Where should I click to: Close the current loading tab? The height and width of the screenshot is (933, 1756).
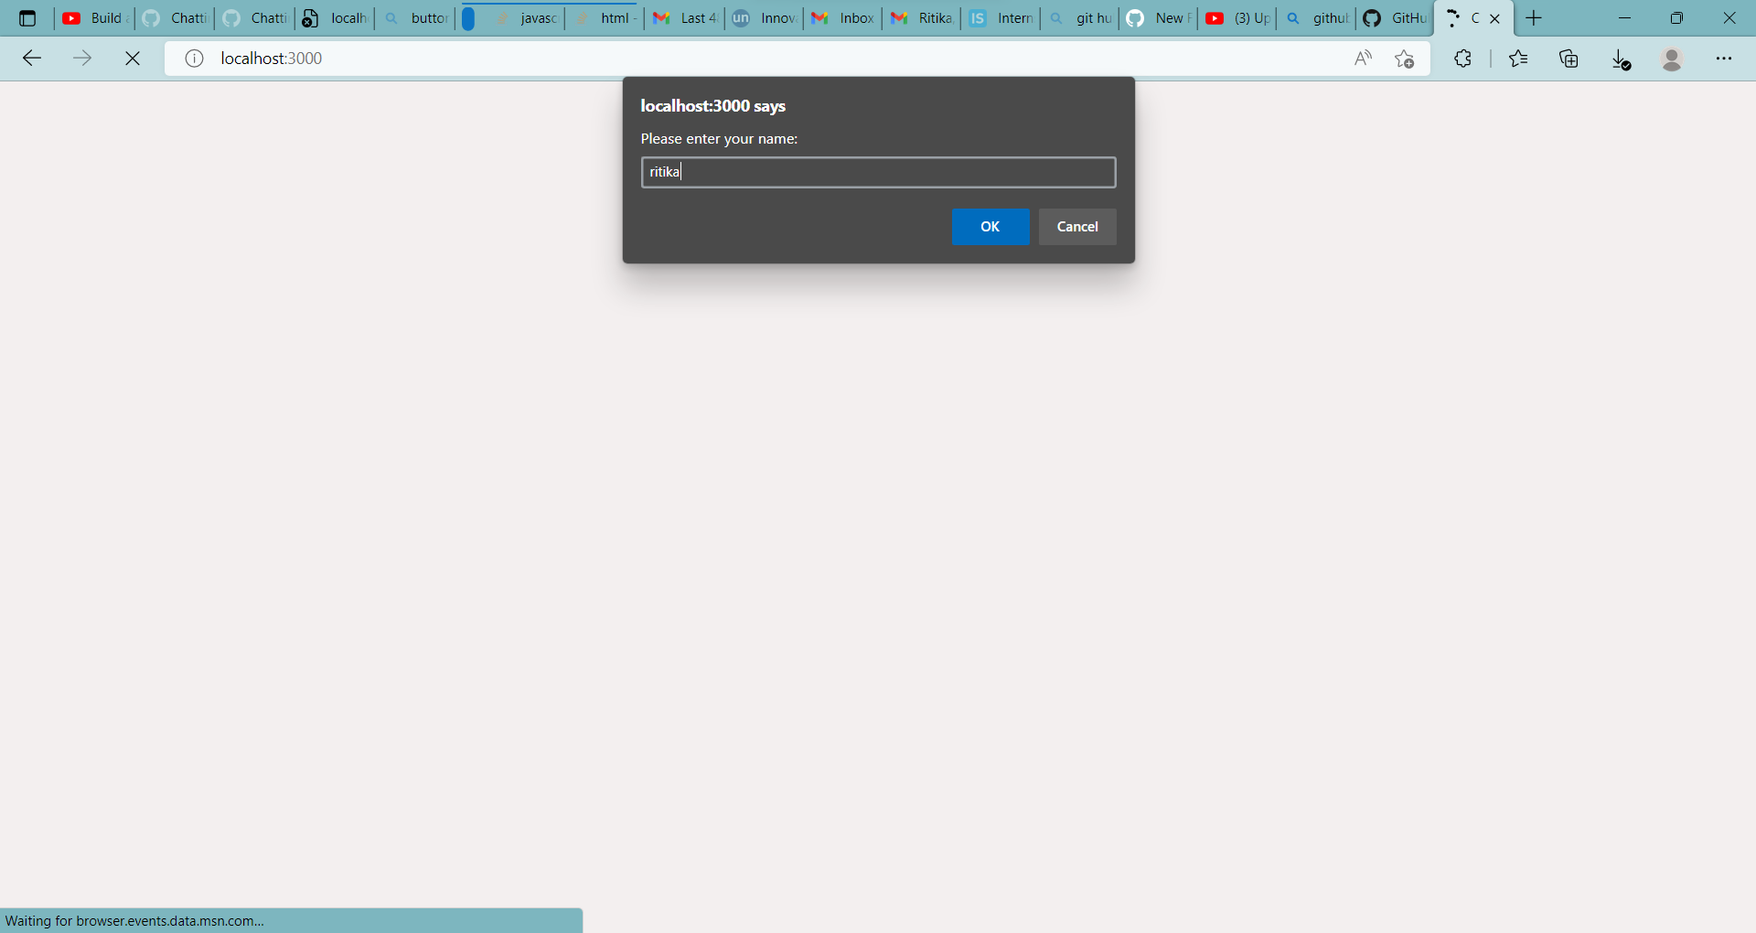tap(1495, 18)
